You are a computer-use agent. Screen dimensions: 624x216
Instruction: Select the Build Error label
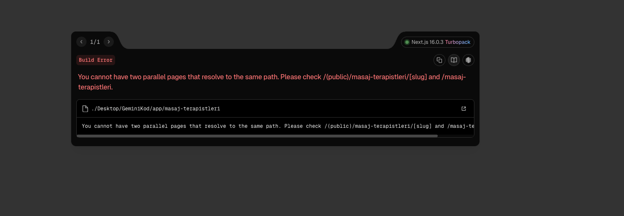96,60
